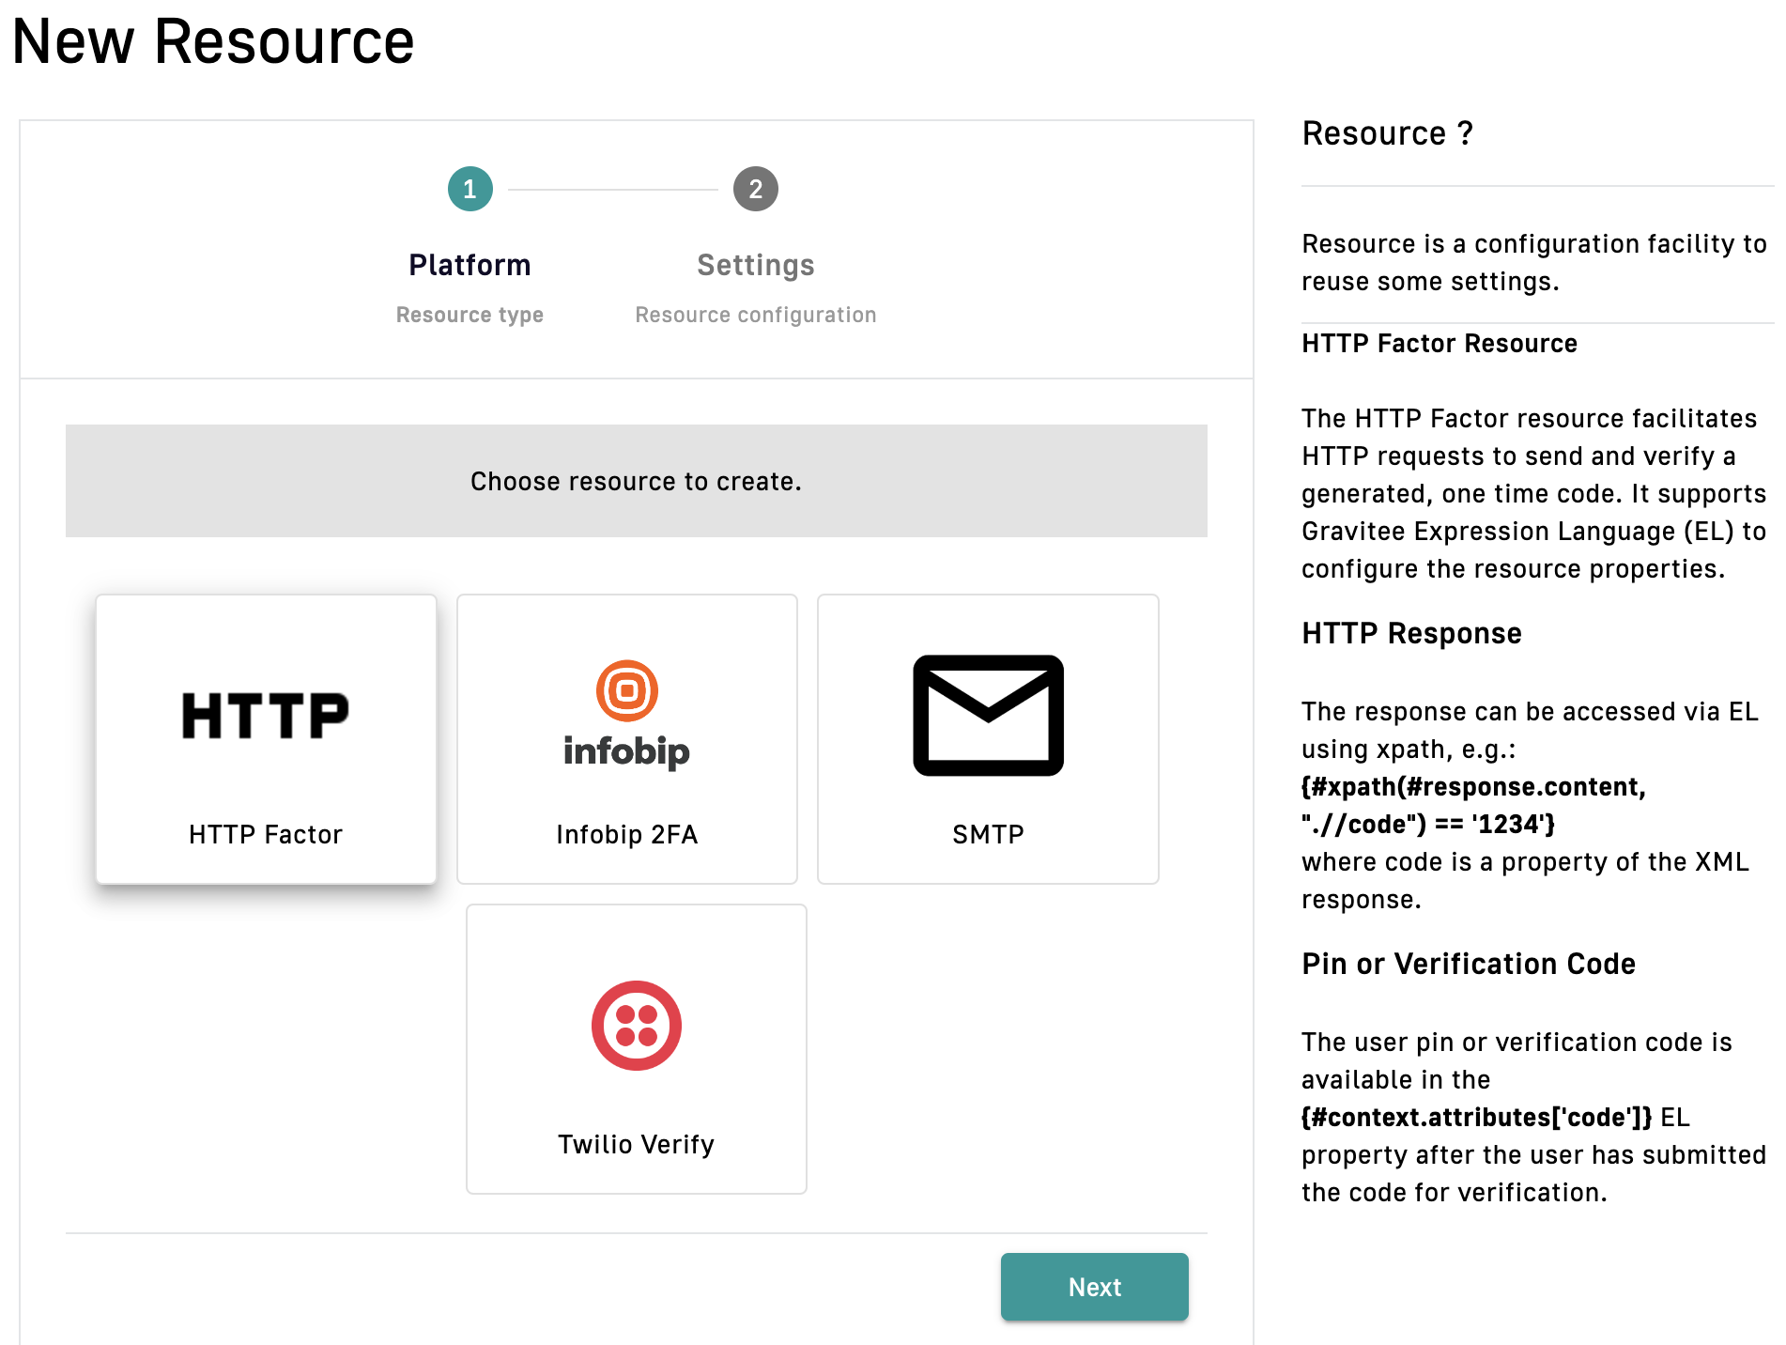The width and height of the screenshot is (1786, 1345).
Task: Click the xpath response.content example code
Action: 1472,805
